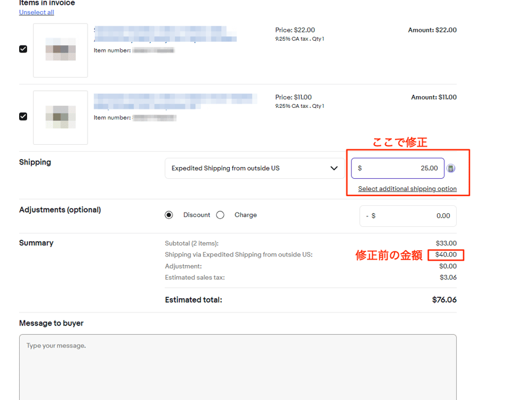The width and height of the screenshot is (530, 400).
Task: Click the shipping cost field showing 25.00
Action: (x=398, y=168)
